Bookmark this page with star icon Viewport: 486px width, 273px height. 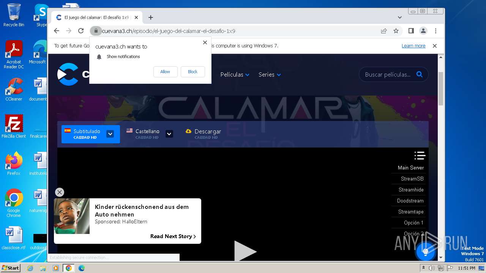(396, 31)
